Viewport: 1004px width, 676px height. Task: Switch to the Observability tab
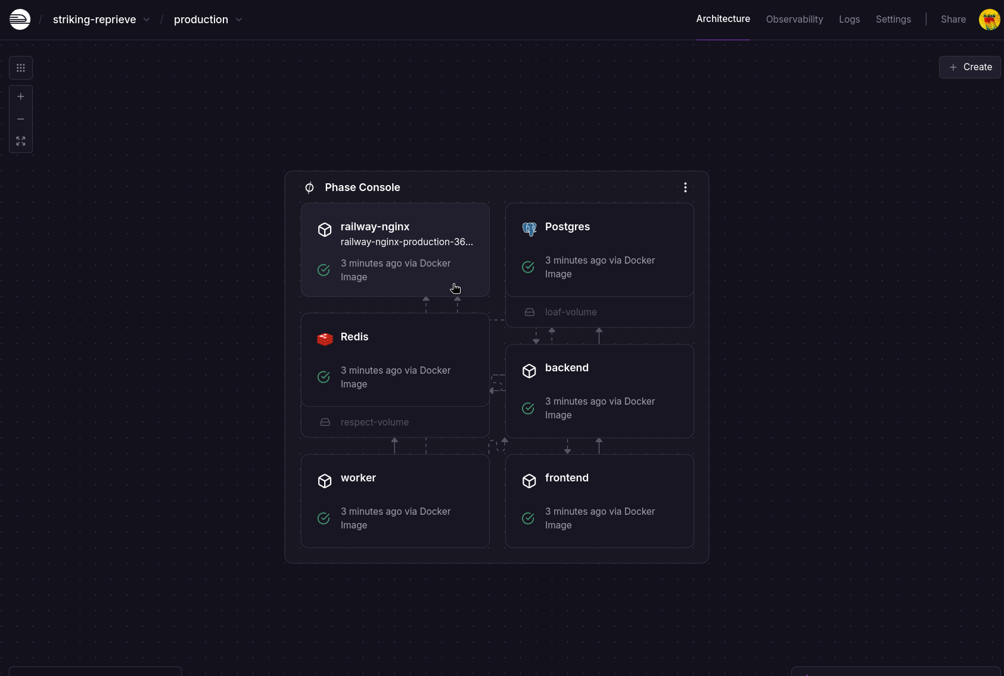click(x=794, y=20)
